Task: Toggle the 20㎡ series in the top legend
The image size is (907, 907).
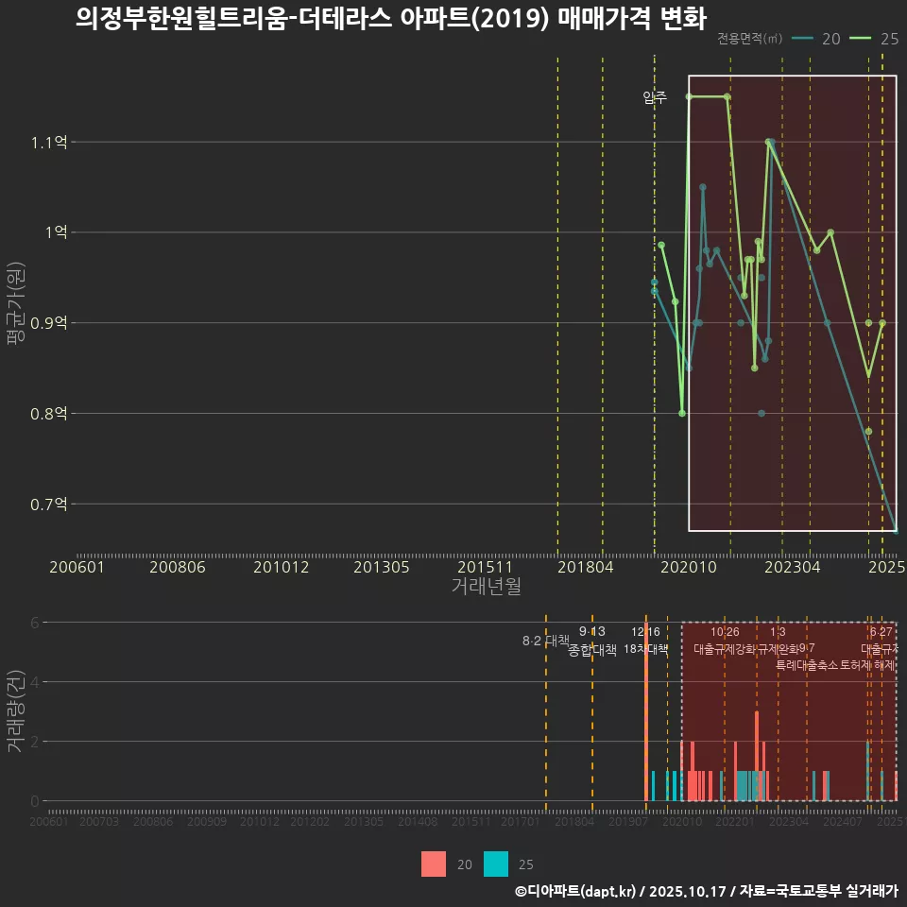Action: pyautogui.click(x=828, y=40)
